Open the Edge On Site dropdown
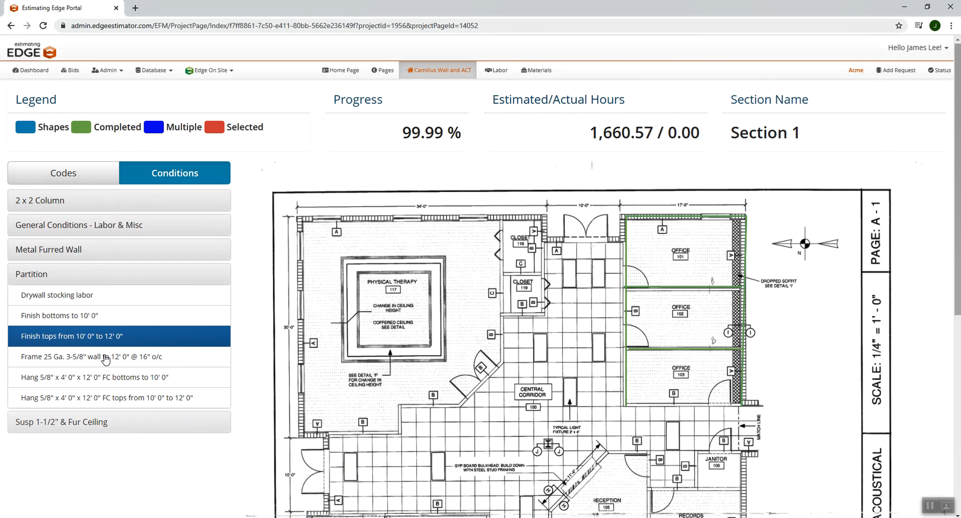The image size is (961, 518). [x=209, y=70]
